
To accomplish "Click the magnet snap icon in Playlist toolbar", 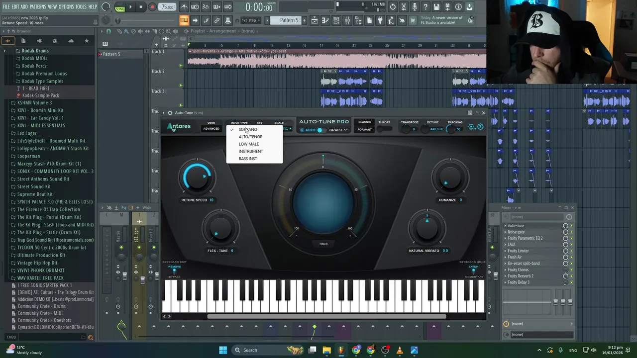I will (109, 31).
